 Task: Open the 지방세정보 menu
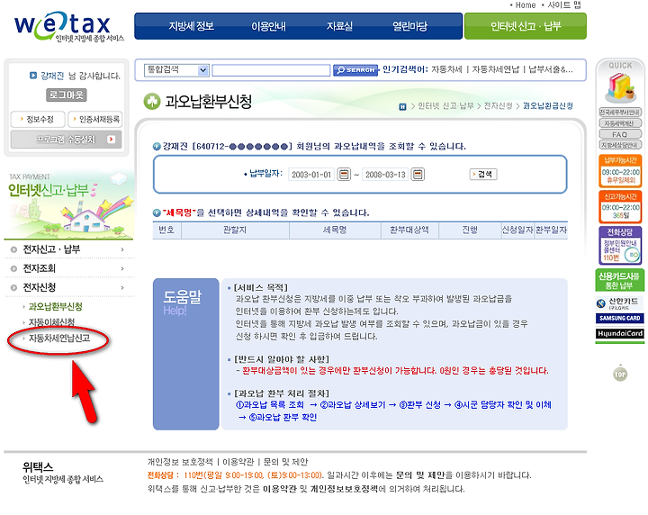click(x=191, y=26)
